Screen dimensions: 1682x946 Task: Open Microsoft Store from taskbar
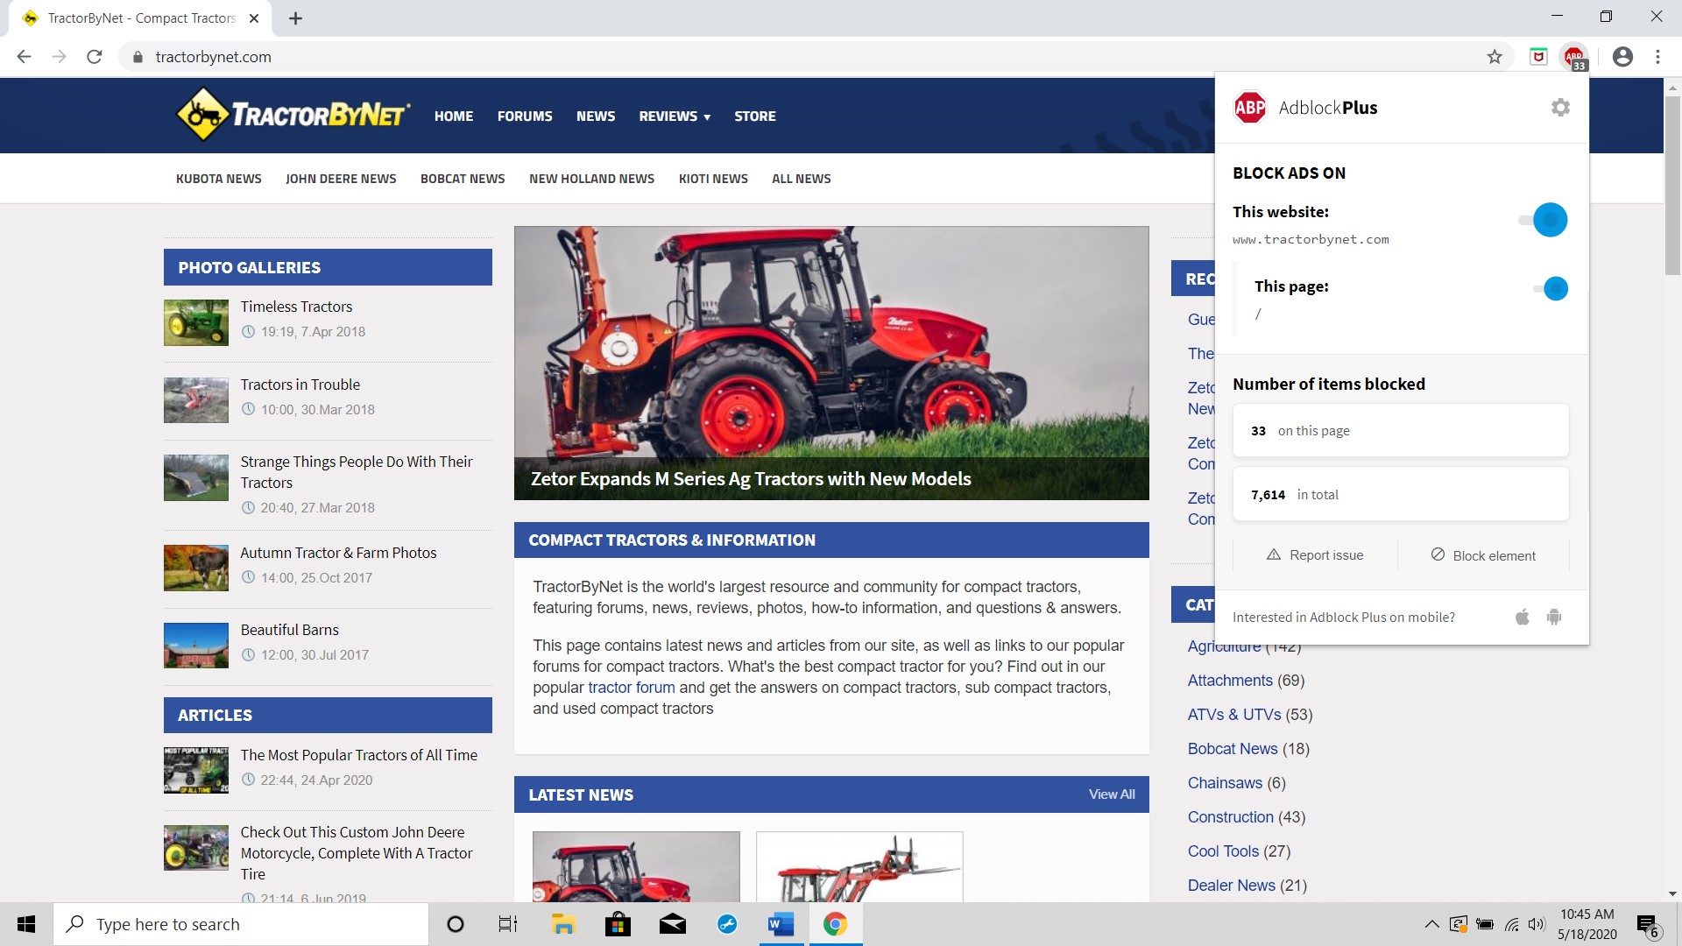click(618, 924)
